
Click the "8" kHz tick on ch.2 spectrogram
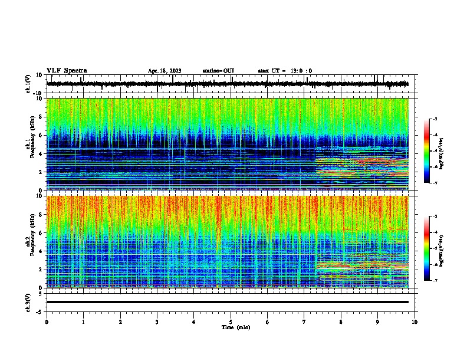coord(41,215)
